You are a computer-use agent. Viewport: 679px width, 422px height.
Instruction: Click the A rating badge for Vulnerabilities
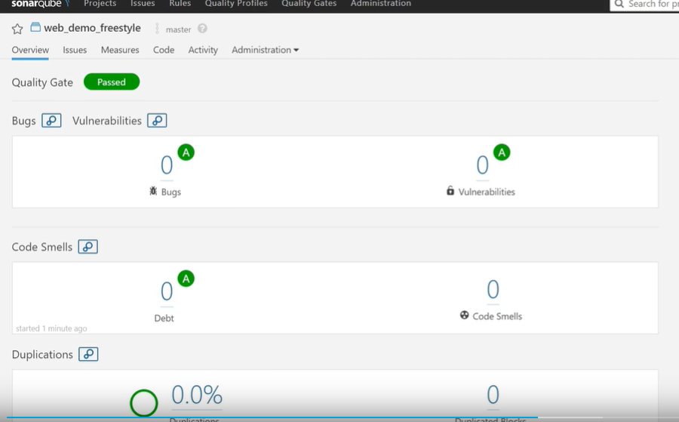tap(502, 152)
